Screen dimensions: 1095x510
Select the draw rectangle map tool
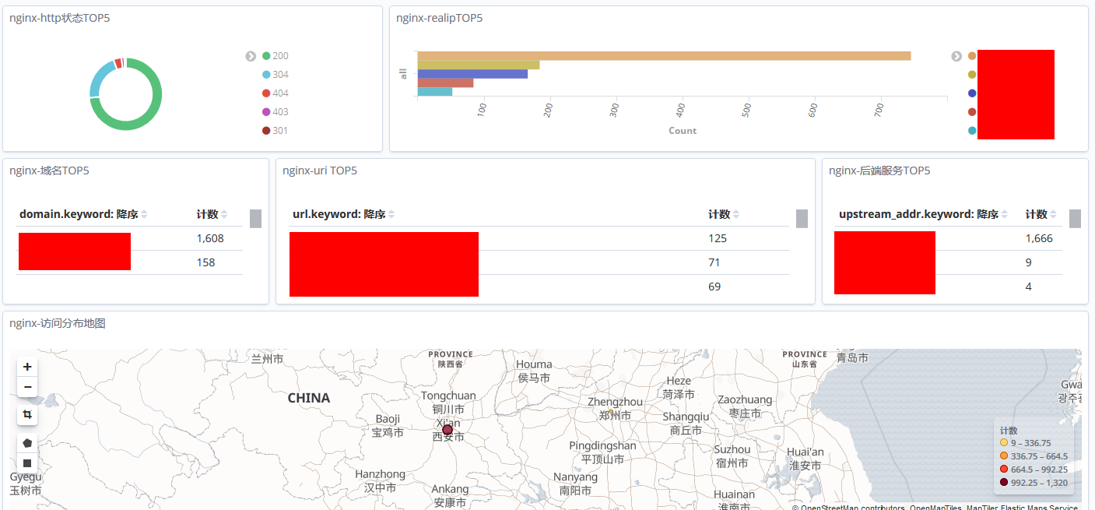point(27,463)
